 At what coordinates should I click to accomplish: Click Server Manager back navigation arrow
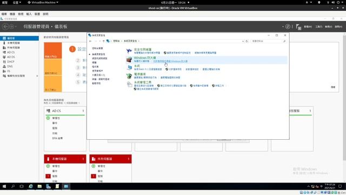click(x=5, y=27)
